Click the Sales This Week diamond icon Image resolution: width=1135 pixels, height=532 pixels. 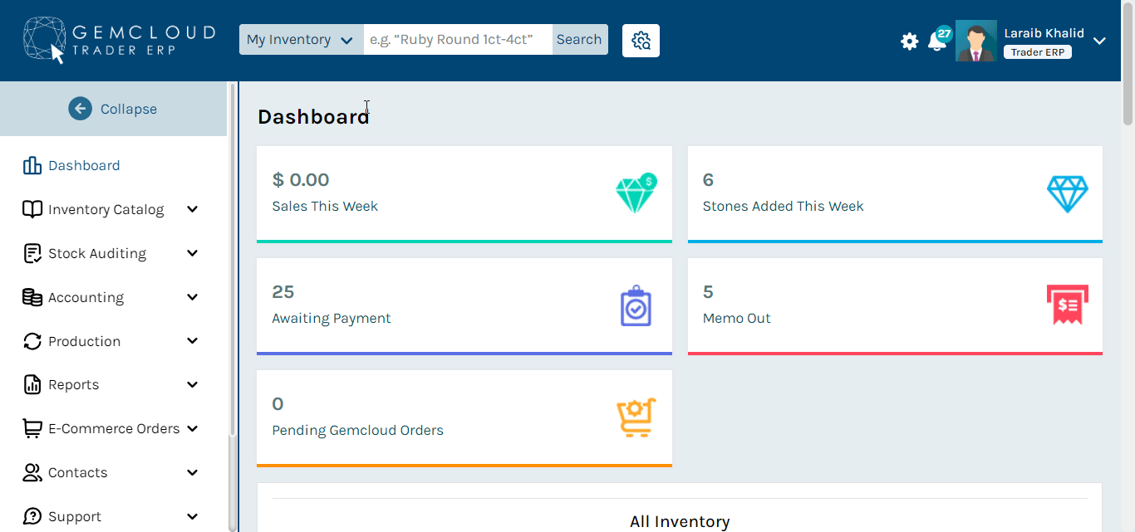(636, 193)
